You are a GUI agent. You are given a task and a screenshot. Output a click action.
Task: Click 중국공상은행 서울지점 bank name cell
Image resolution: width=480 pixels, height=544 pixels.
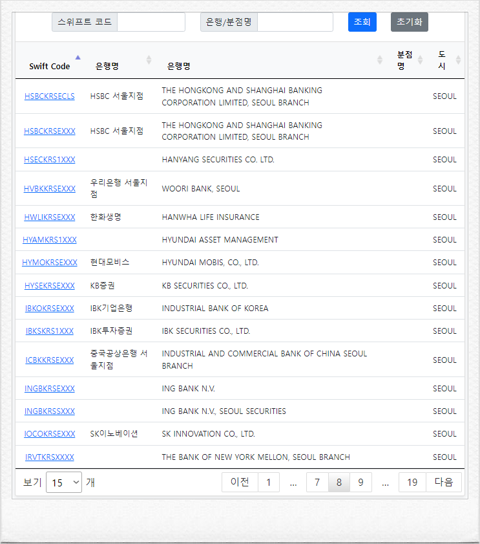pos(119,360)
